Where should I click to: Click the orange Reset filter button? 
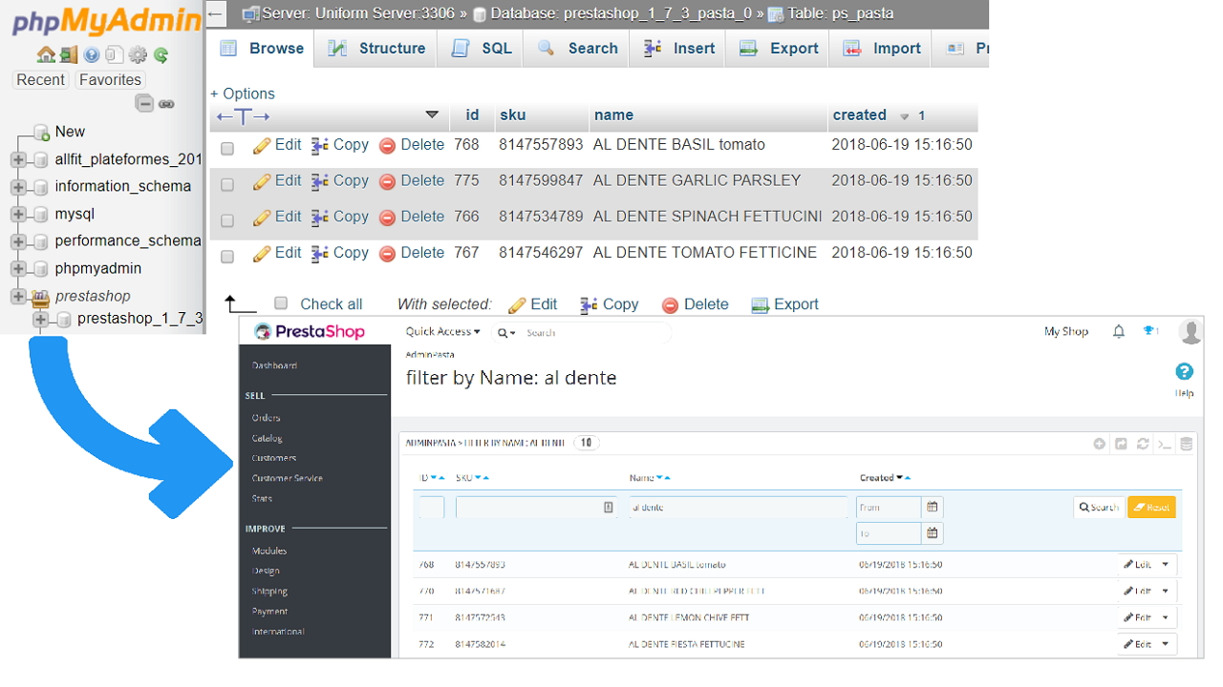pos(1151,508)
